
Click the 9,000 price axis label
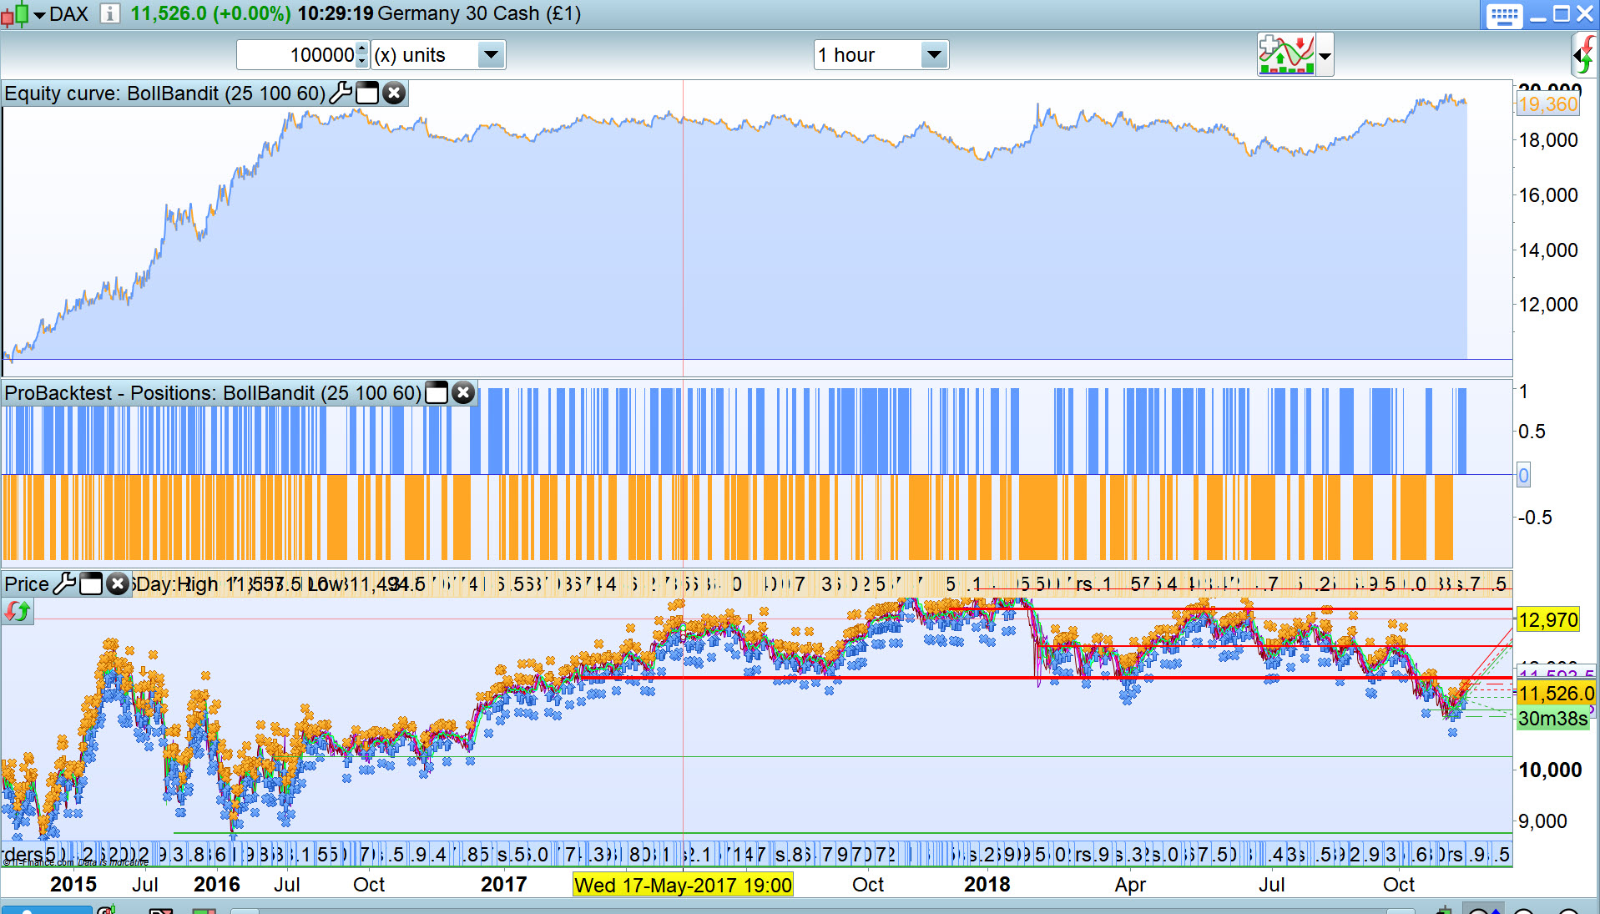1542,821
